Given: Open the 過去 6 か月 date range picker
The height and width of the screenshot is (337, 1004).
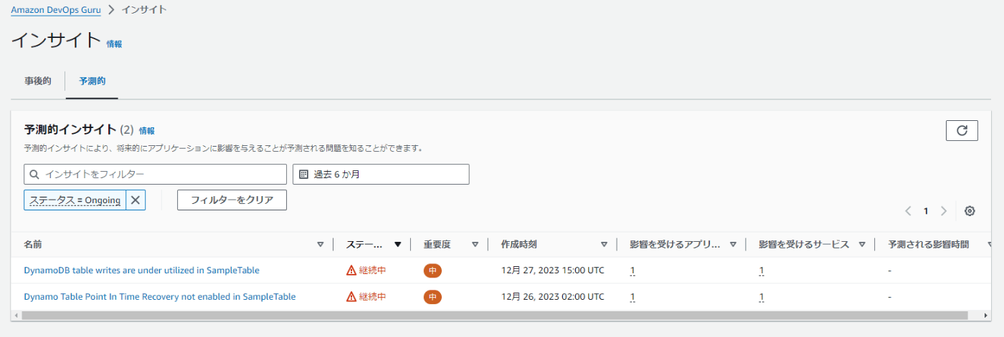Looking at the screenshot, I should (381, 174).
